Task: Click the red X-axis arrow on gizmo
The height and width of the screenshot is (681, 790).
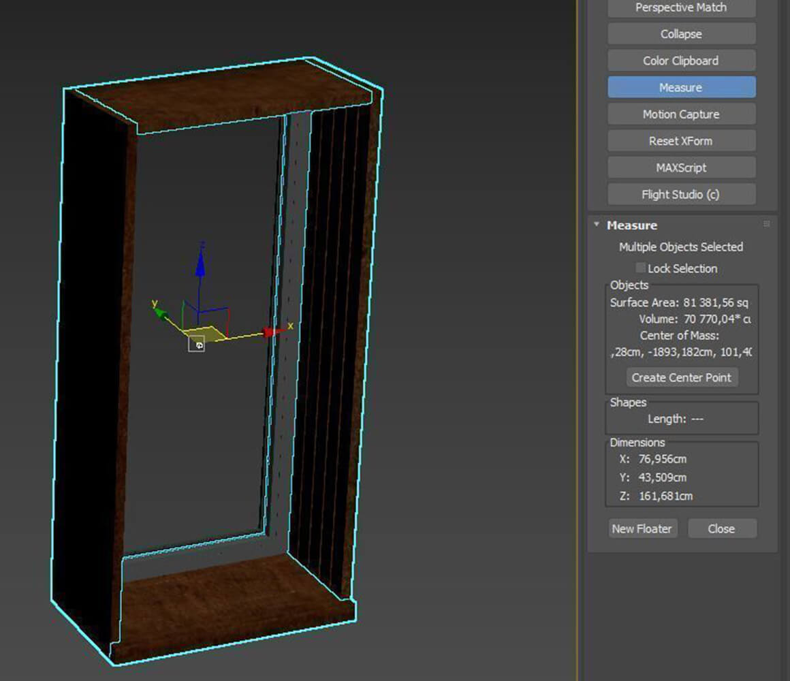Action: 269,332
